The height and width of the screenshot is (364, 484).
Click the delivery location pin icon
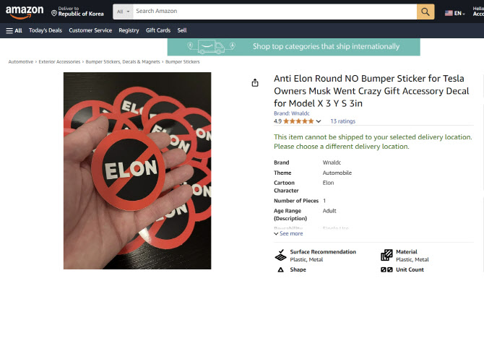[54, 13]
